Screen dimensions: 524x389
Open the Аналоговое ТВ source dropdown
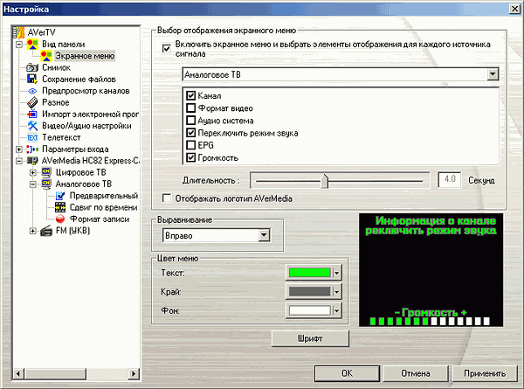[493, 74]
